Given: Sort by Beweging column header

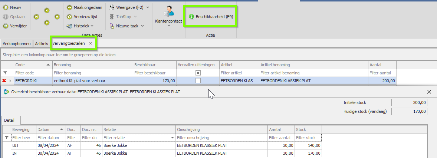Looking at the screenshot, I should click(24, 130).
